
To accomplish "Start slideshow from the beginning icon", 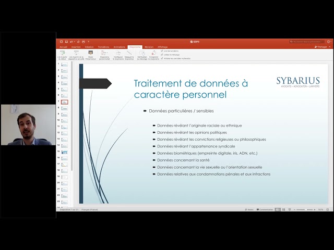I will click(62, 53).
